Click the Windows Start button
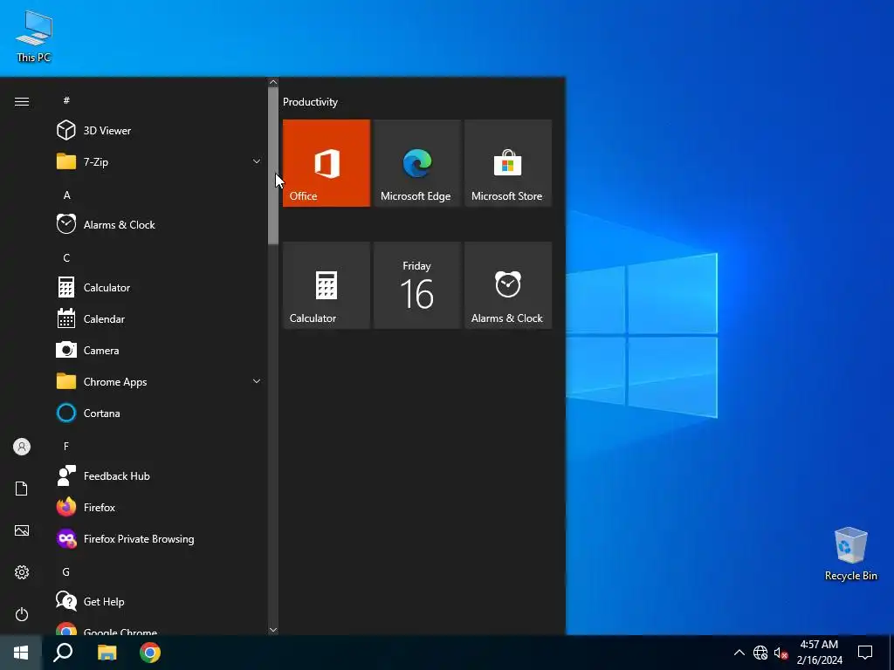Image resolution: width=894 pixels, height=670 pixels. [x=21, y=653]
